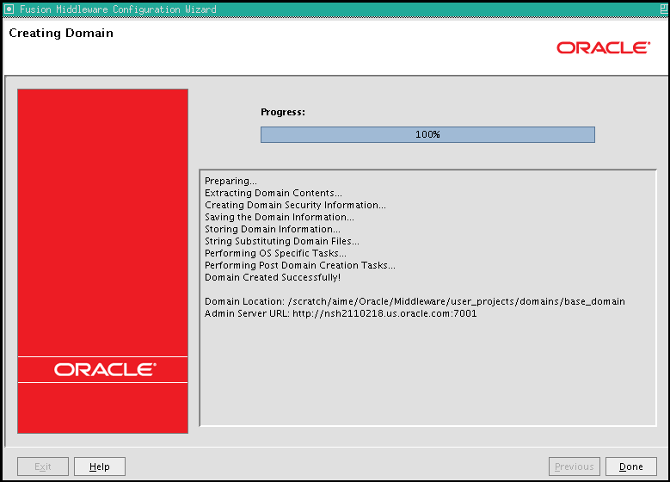Click the Oracle logo in the header
Image resolution: width=670 pixels, height=482 pixels.
coord(603,47)
